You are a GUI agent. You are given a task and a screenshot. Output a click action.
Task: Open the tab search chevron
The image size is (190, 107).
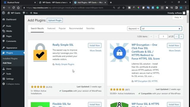tap(165, 2)
